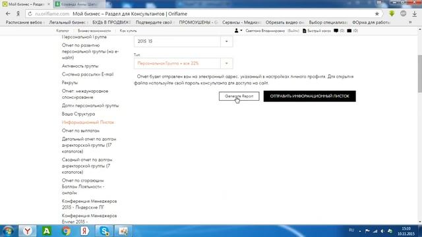The height and width of the screenshot is (237, 422).
Task: Open the mail envelope icon in the header
Action: [x=349, y=31]
